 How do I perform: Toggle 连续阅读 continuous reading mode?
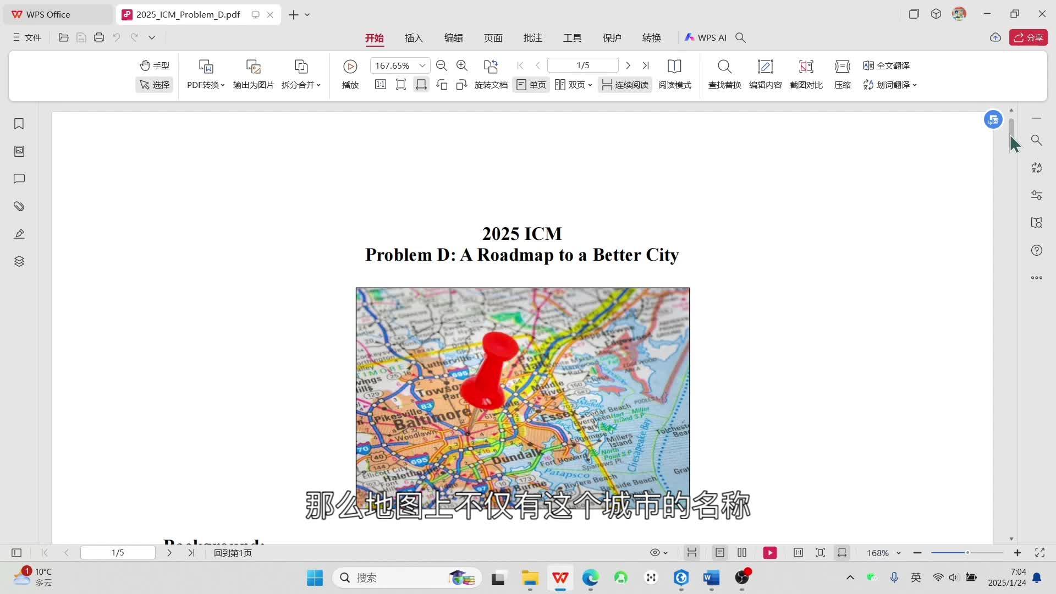tap(624, 85)
